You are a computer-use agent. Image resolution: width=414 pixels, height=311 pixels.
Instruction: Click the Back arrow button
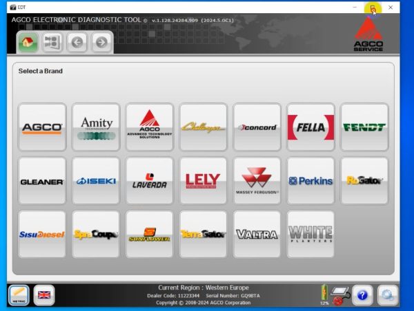click(x=77, y=42)
